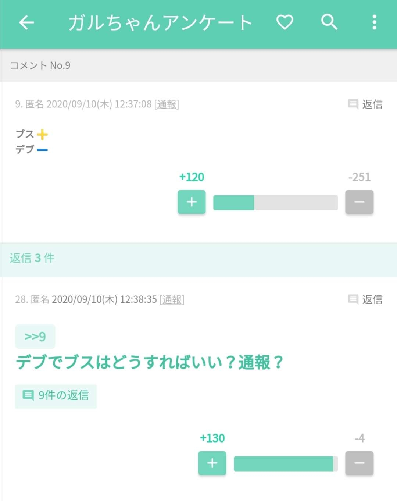This screenshot has height=501, width=397.
Task: Upvote comment 9 with the plus button
Action: [x=192, y=202]
